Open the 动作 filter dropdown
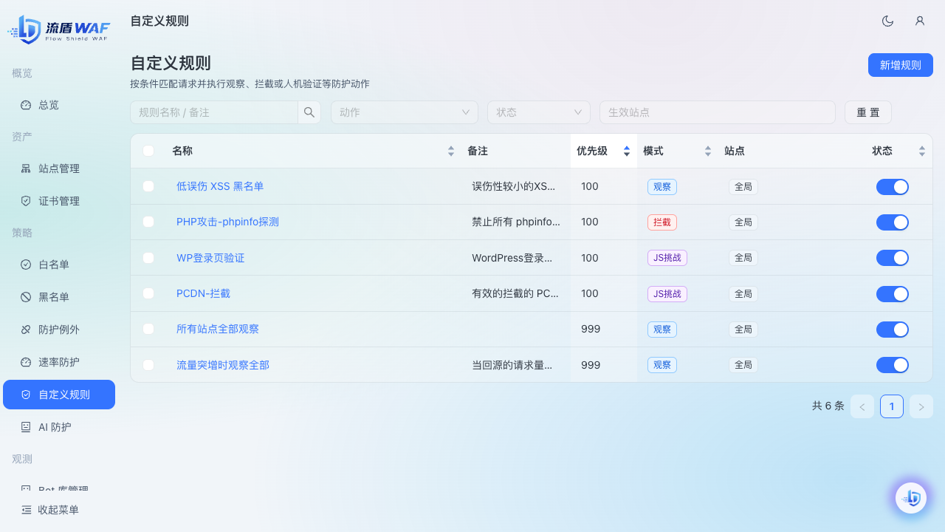945x532 pixels. pyautogui.click(x=405, y=112)
